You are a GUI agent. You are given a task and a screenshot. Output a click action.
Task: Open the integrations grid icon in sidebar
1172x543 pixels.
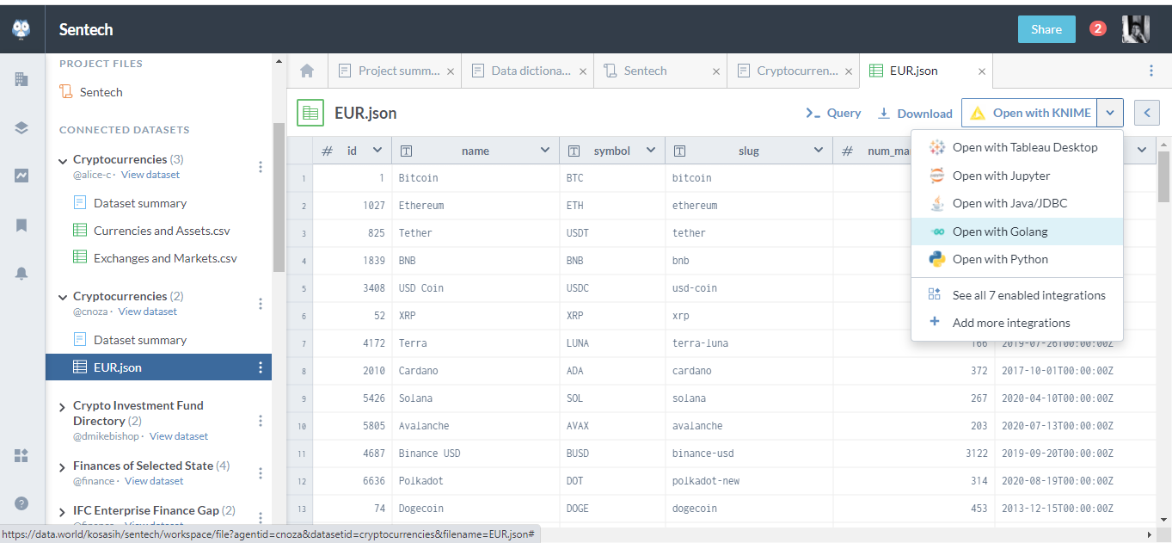21,455
